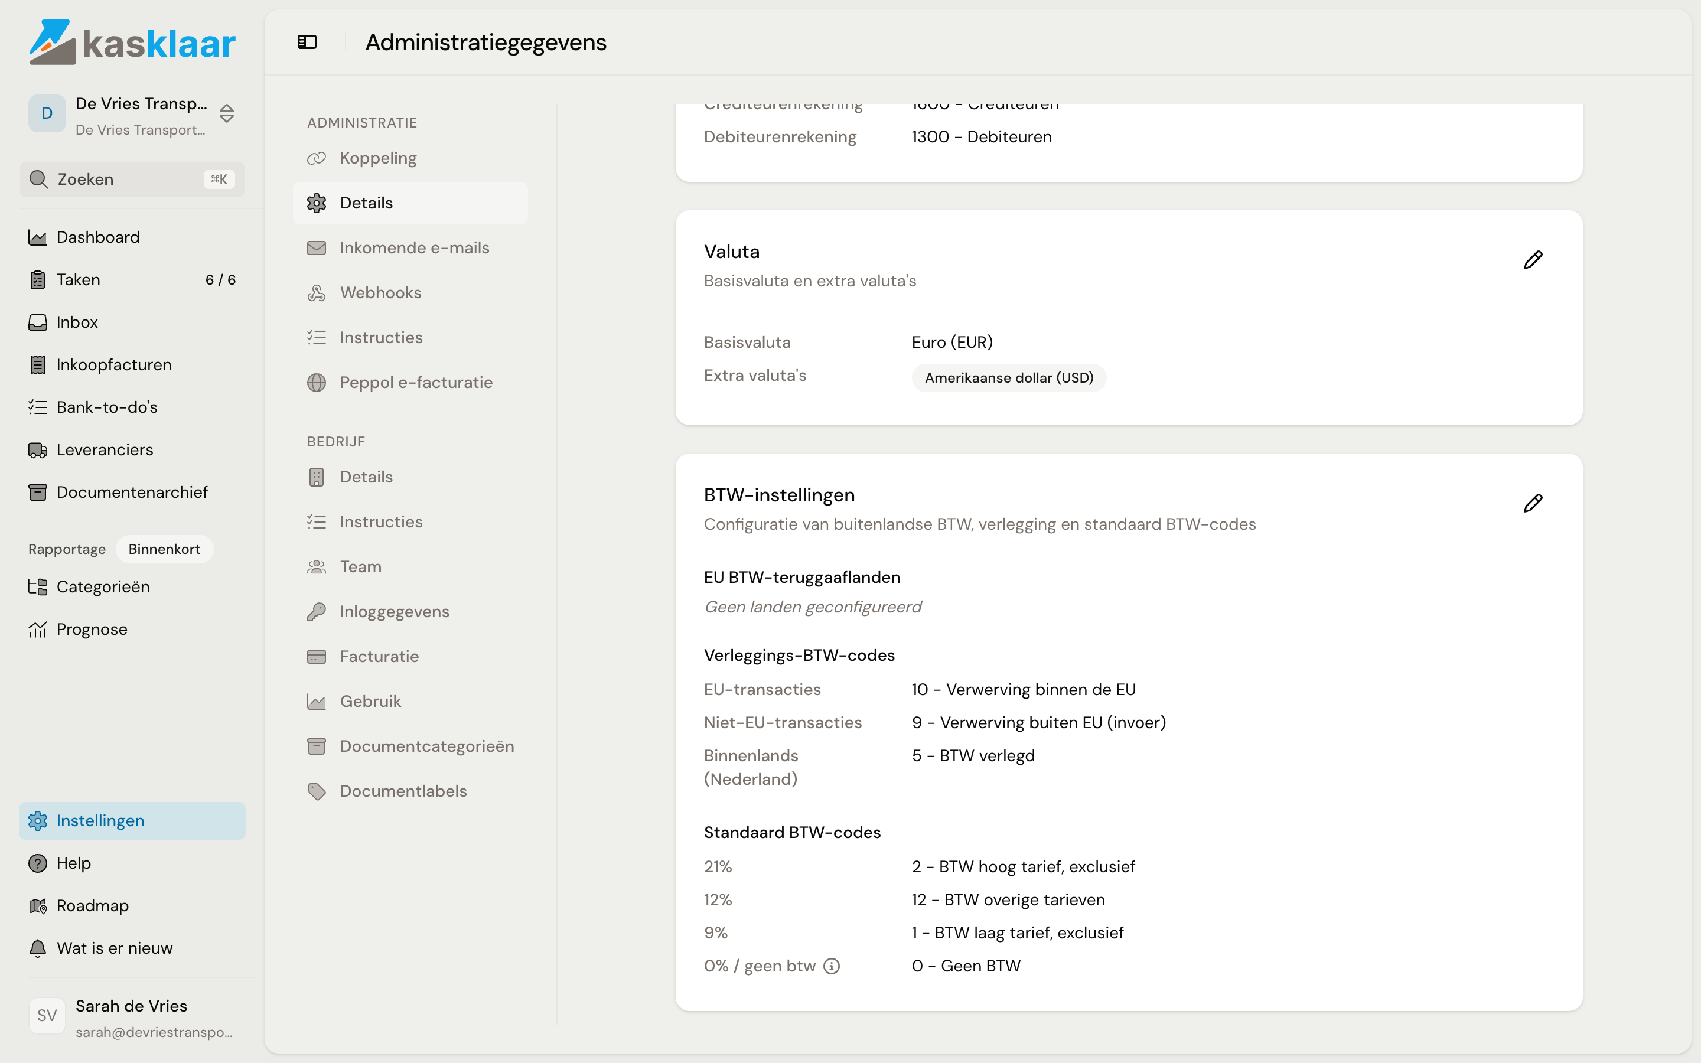The image size is (1701, 1063).
Task: Open Inloggegevens settings
Action: (410, 612)
